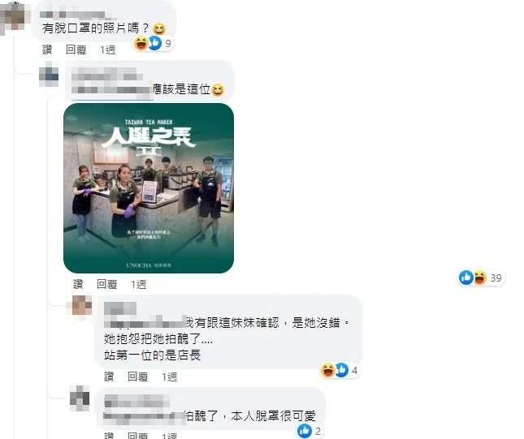
Task: Like the comment with the poster image
Action: point(78,285)
